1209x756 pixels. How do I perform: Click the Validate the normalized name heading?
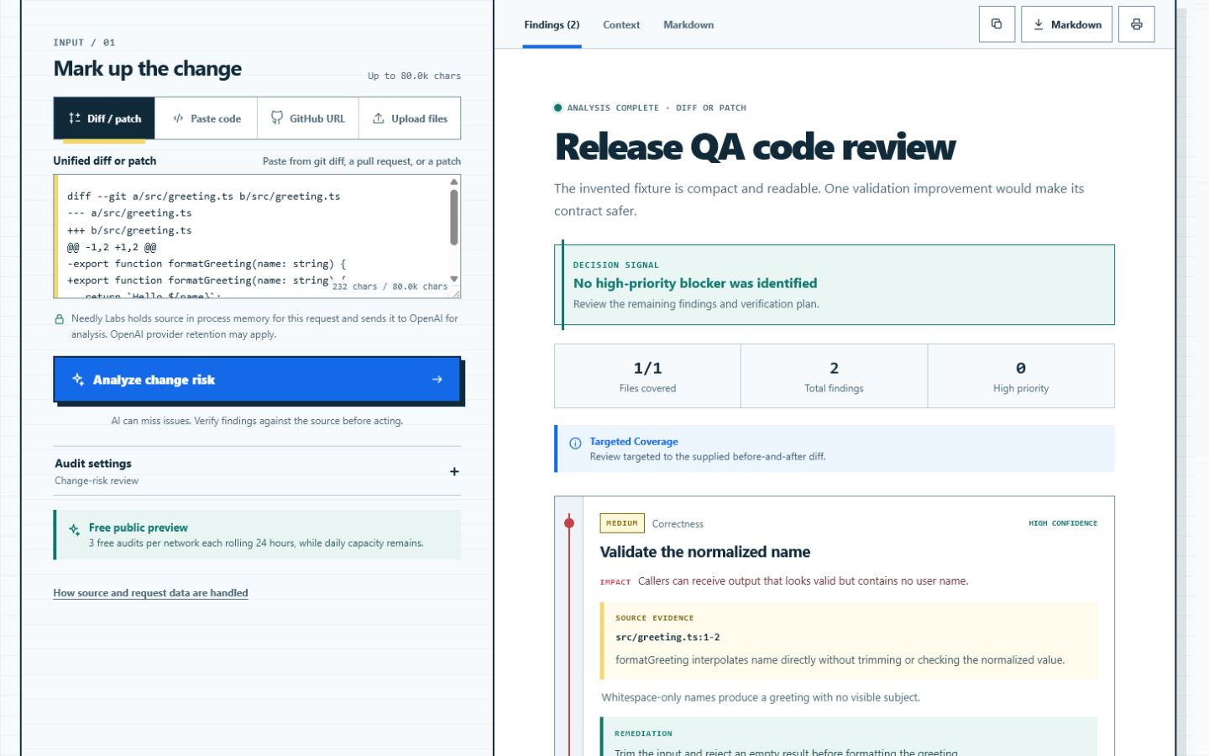pos(705,552)
